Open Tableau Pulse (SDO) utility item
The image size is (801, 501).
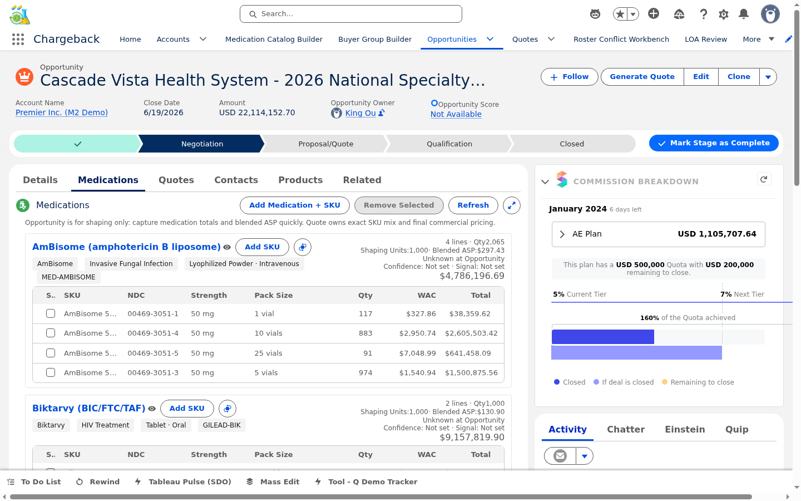pos(183,482)
